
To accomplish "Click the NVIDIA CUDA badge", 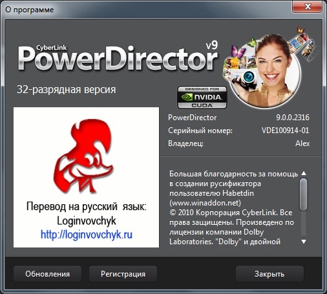I will tap(202, 98).
